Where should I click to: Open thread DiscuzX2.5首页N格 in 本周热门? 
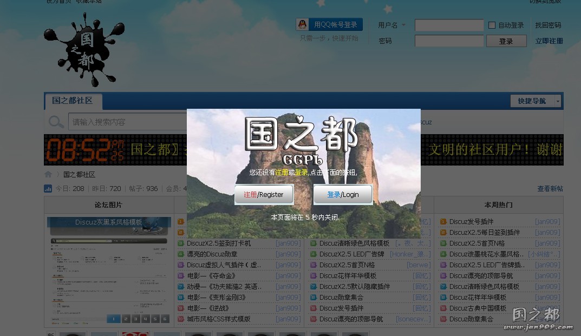click(x=477, y=243)
